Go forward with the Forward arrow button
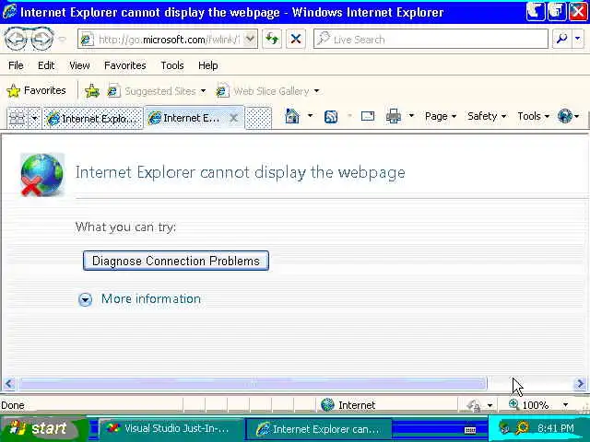590x442 pixels. tap(42, 39)
